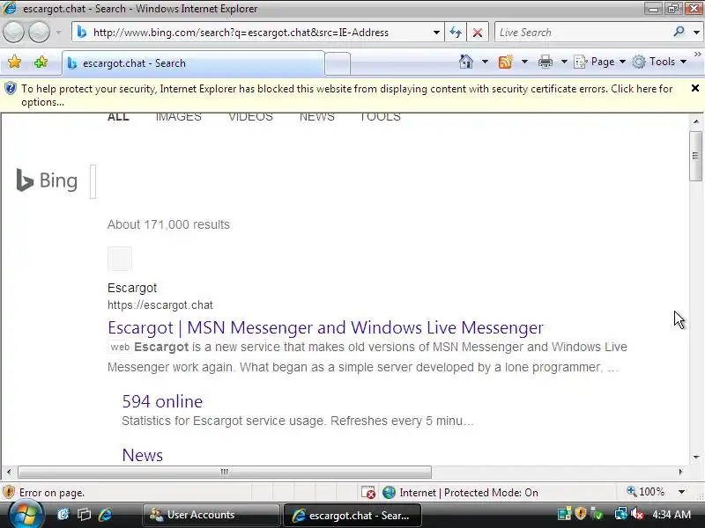Click the Add to Favorites icon
Viewport: 705px width, 528px height.
[41, 62]
